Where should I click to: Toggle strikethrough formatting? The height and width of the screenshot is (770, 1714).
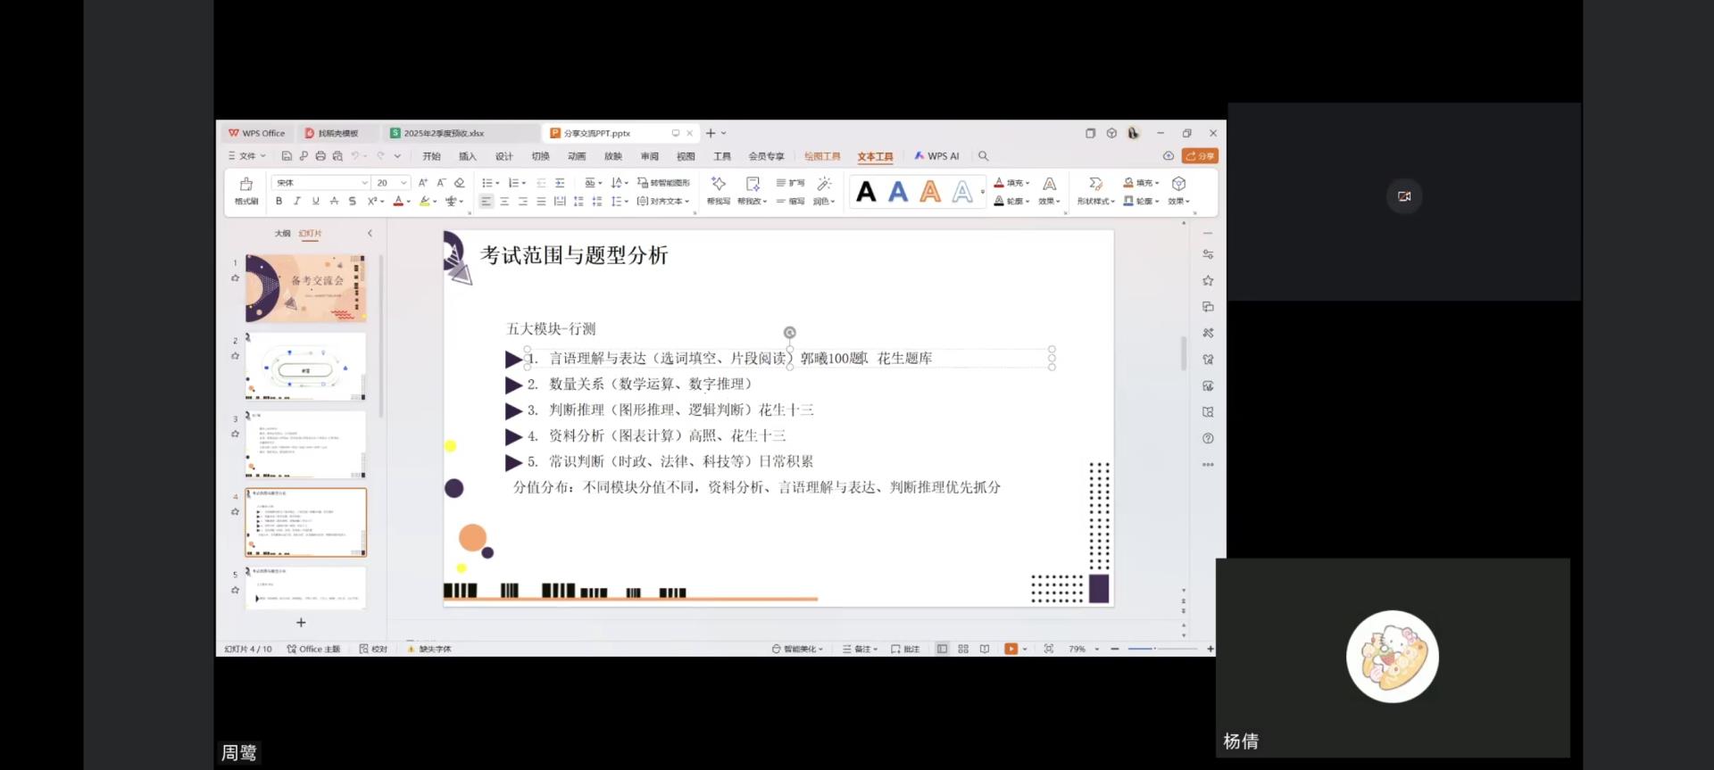point(334,202)
